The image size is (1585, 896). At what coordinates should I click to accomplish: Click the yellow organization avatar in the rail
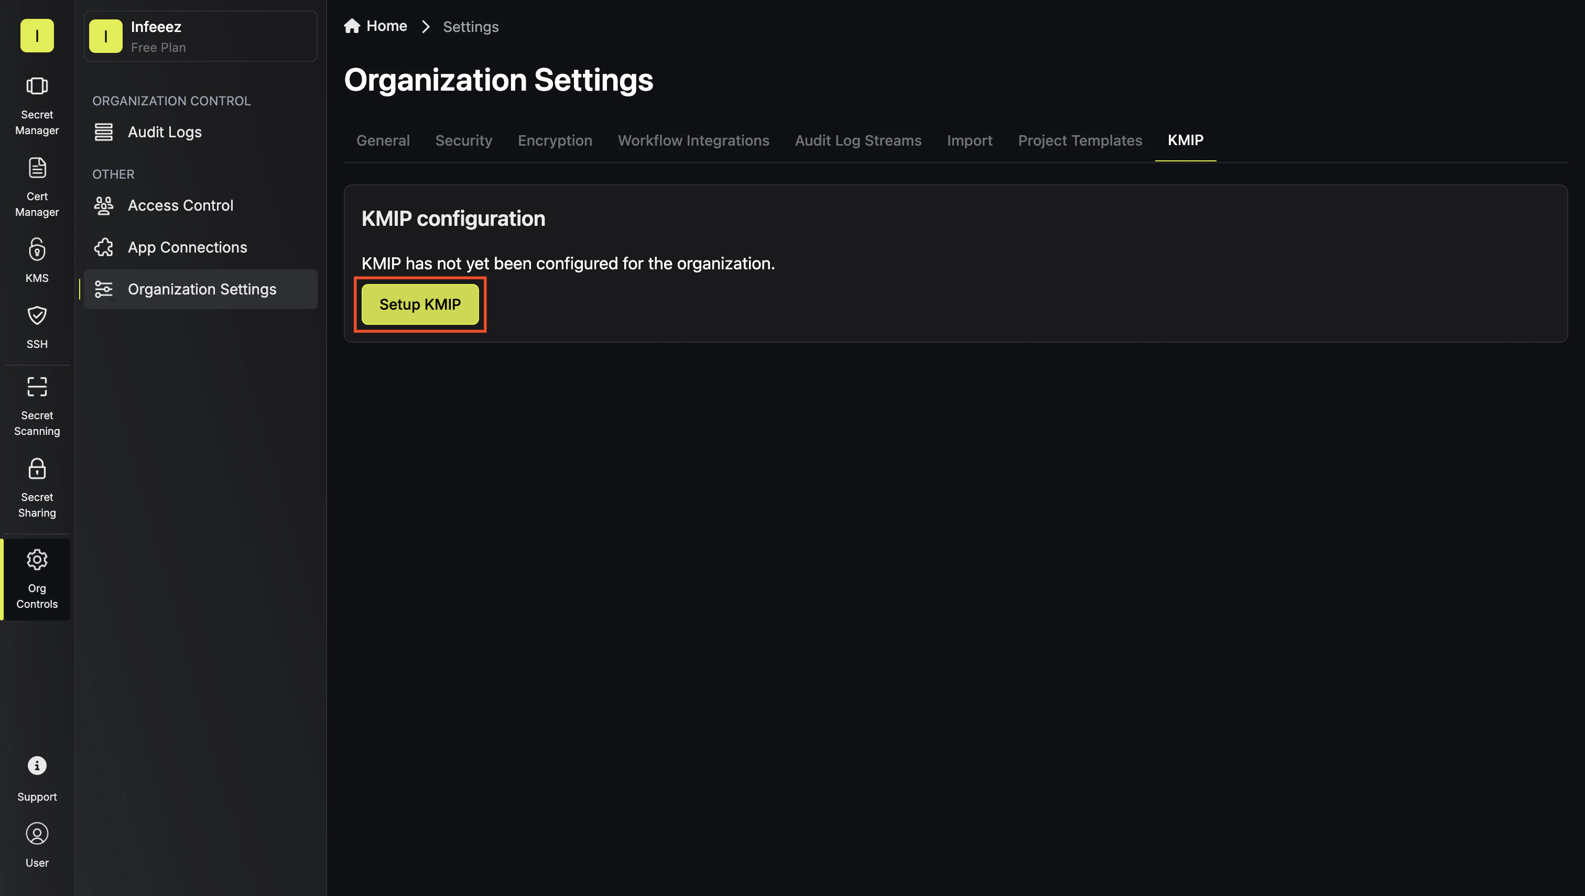(x=37, y=36)
